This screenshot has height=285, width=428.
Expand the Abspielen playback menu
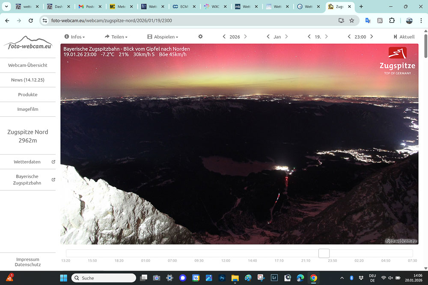coord(163,37)
